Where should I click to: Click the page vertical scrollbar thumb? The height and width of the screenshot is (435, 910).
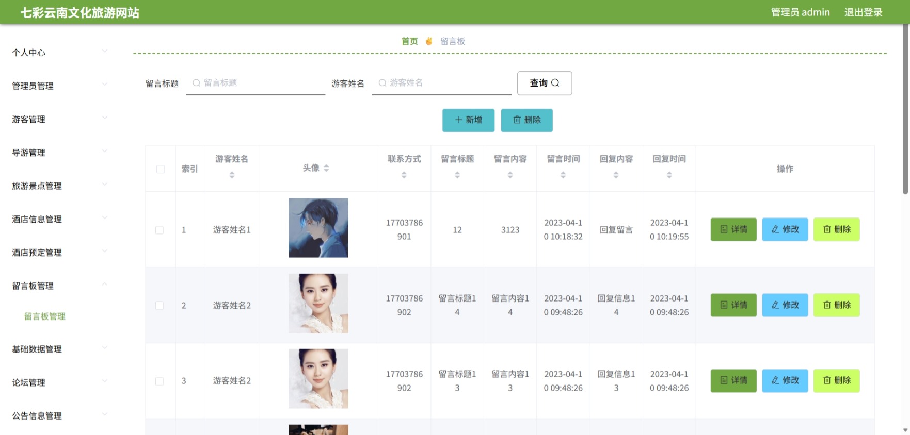(905, 109)
